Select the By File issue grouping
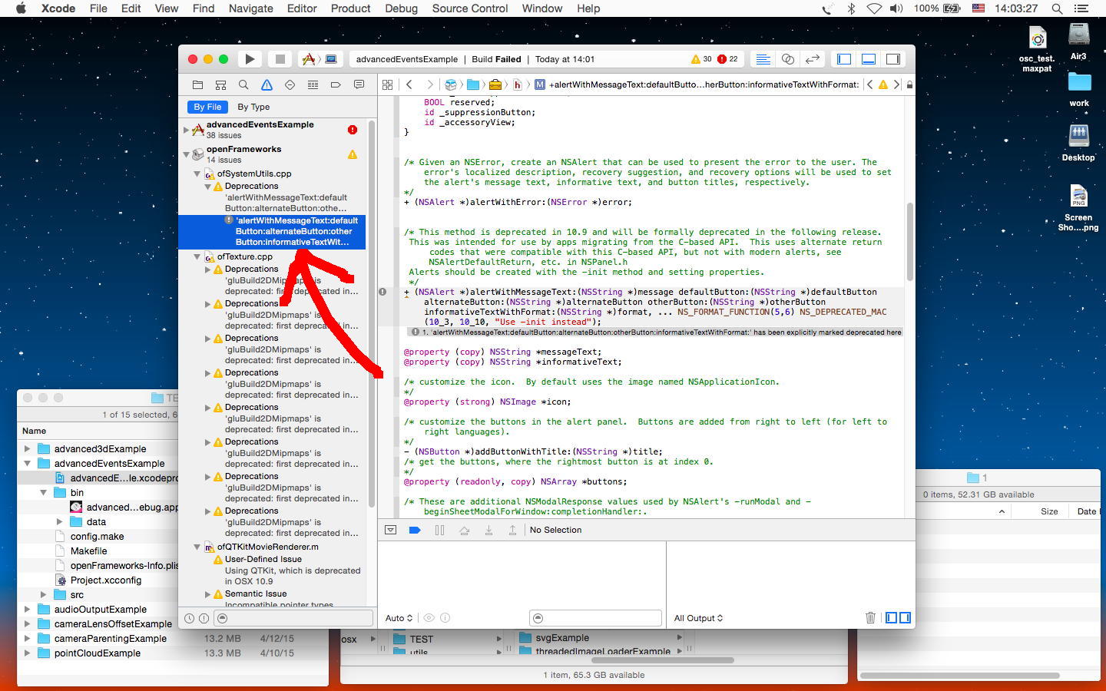Viewport: 1106px width, 691px height. (207, 107)
